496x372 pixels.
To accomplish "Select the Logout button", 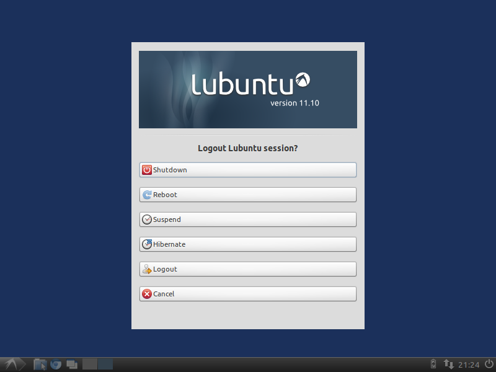I will point(248,269).
